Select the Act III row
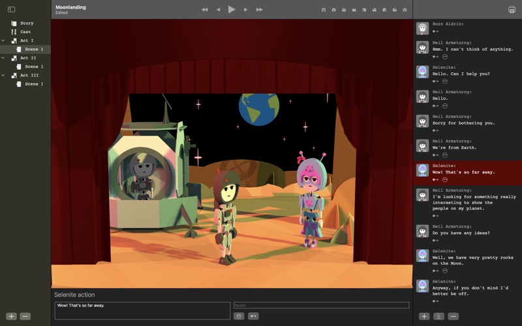This screenshot has width=522, height=326. pyautogui.click(x=25, y=75)
